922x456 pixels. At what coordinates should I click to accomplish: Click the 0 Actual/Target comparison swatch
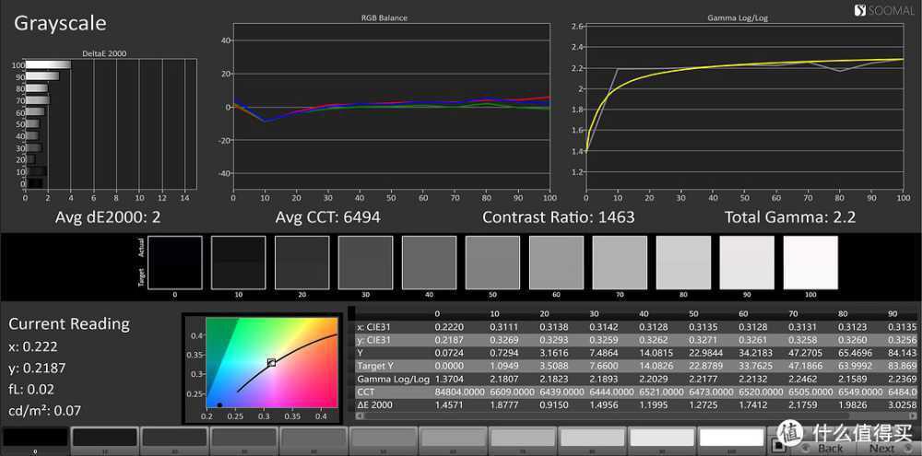coord(175,263)
